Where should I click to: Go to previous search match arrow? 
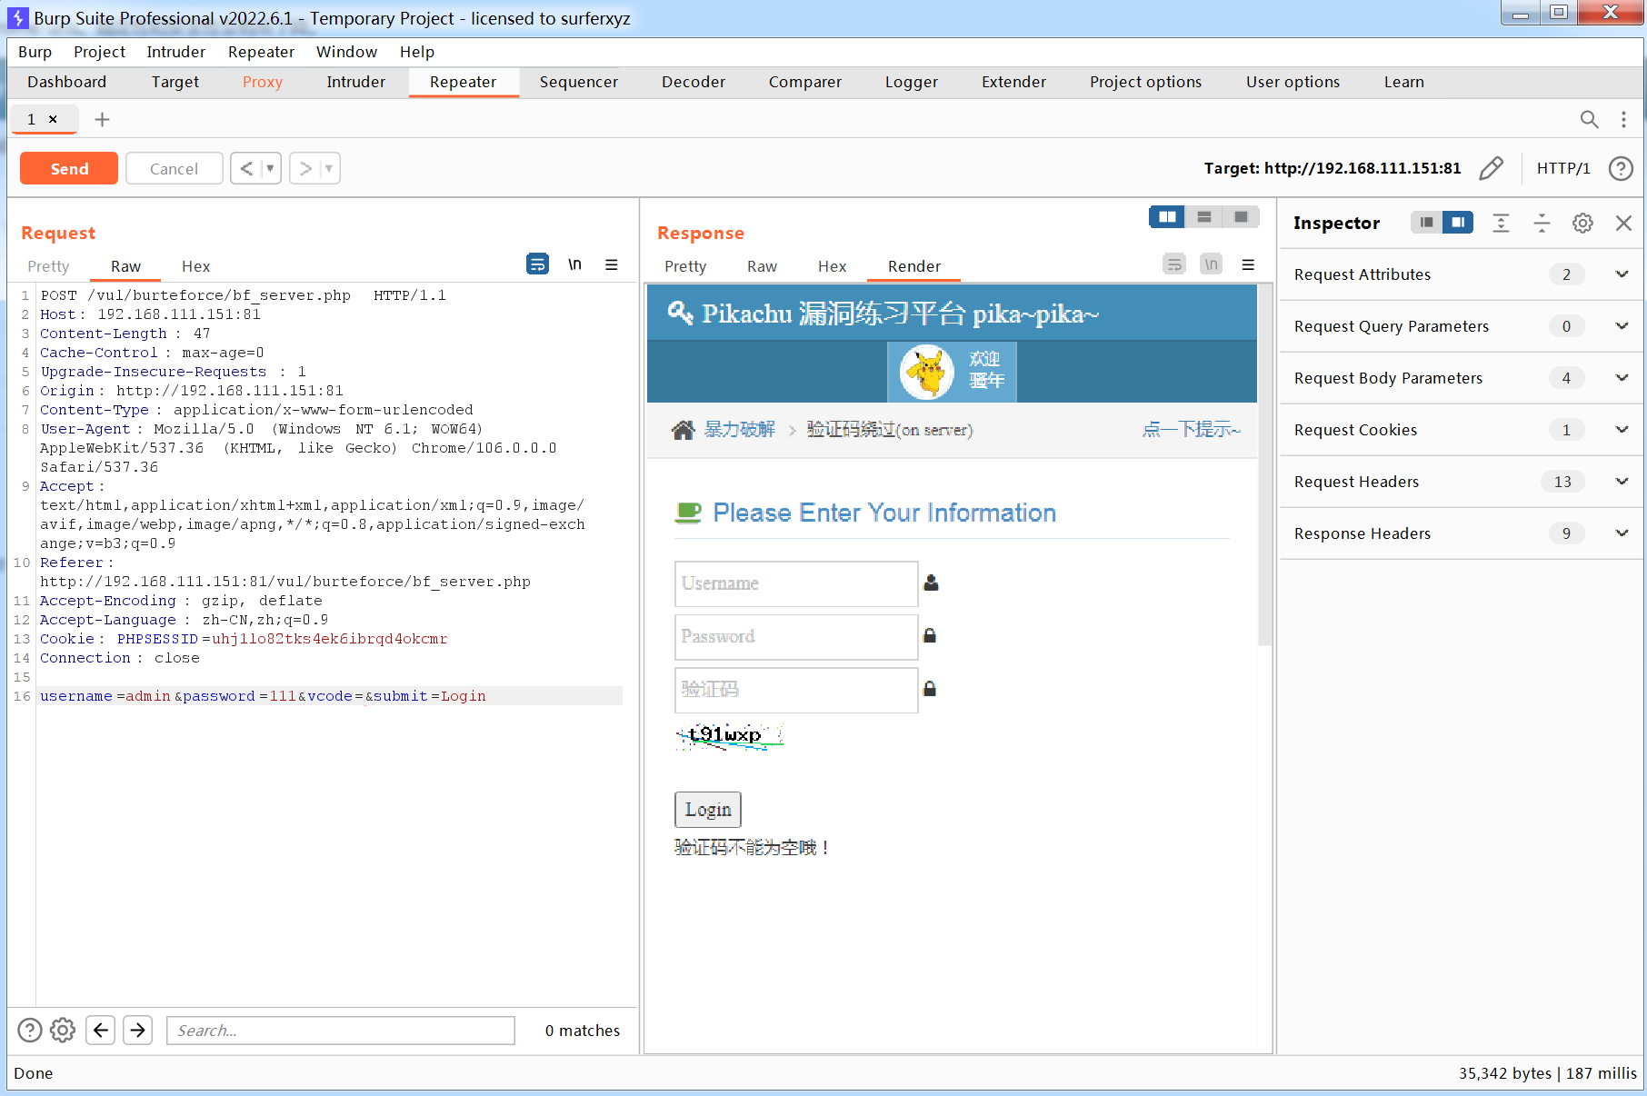pyautogui.click(x=101, y=1030)
